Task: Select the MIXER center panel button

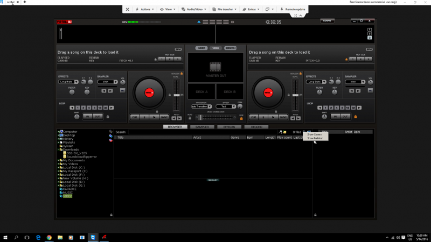Action: tap(201, 48)
